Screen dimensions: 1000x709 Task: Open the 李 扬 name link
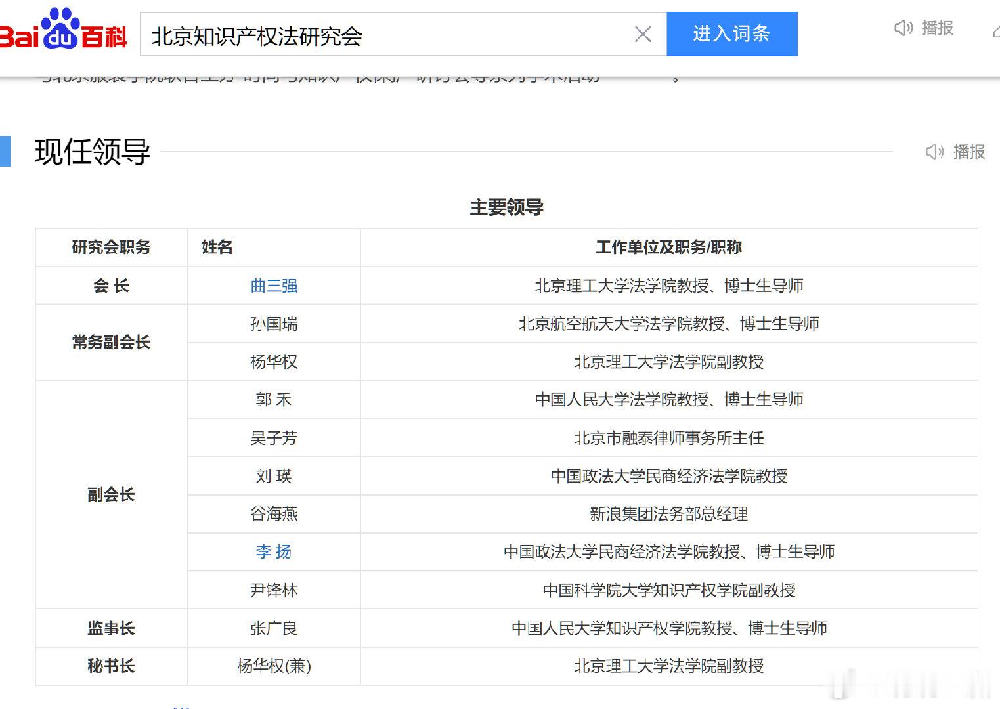point(274,551)
